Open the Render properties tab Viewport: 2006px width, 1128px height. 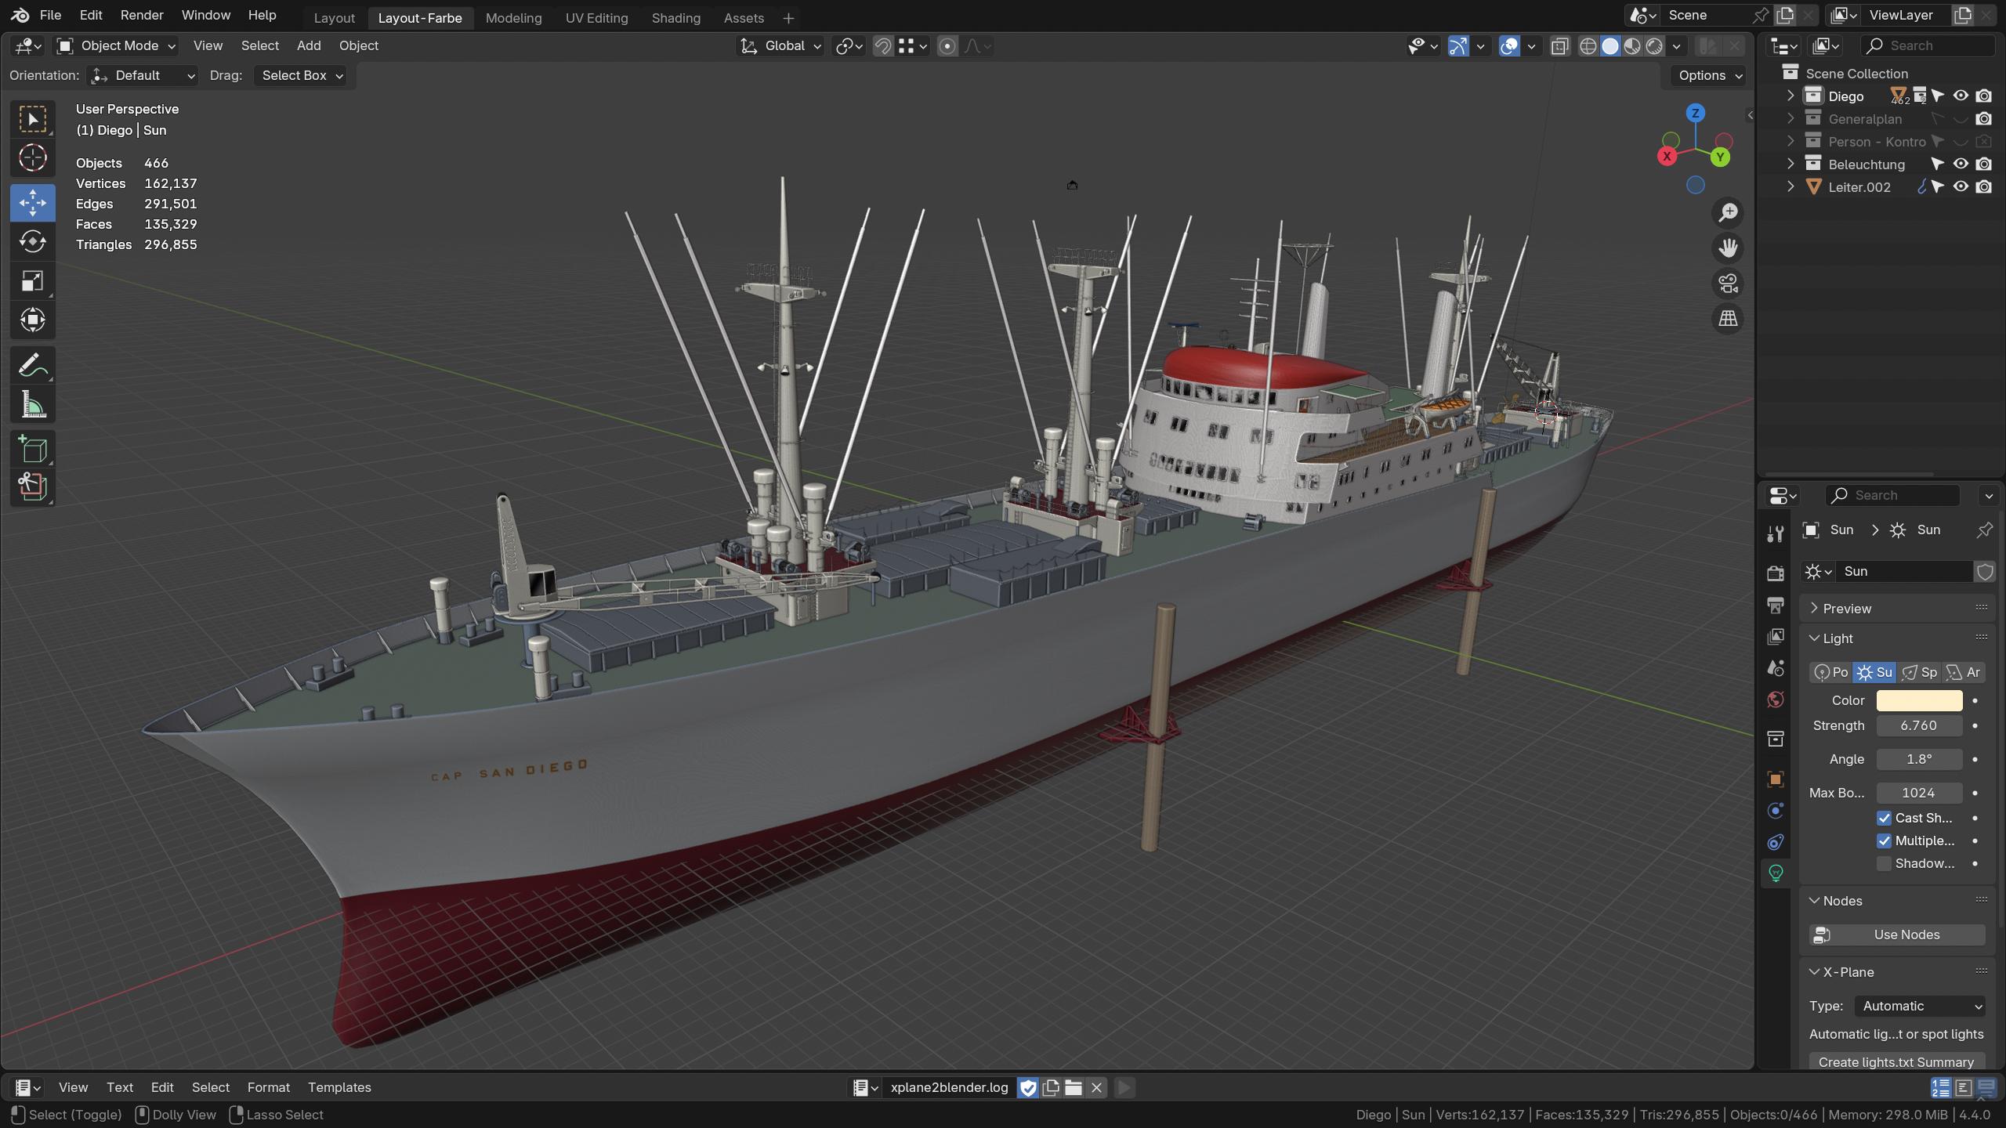pos(1776,573)
